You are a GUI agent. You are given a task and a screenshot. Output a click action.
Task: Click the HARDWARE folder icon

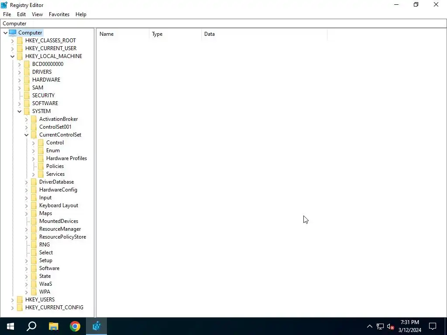pyautogui.click(x=27, y=79)
